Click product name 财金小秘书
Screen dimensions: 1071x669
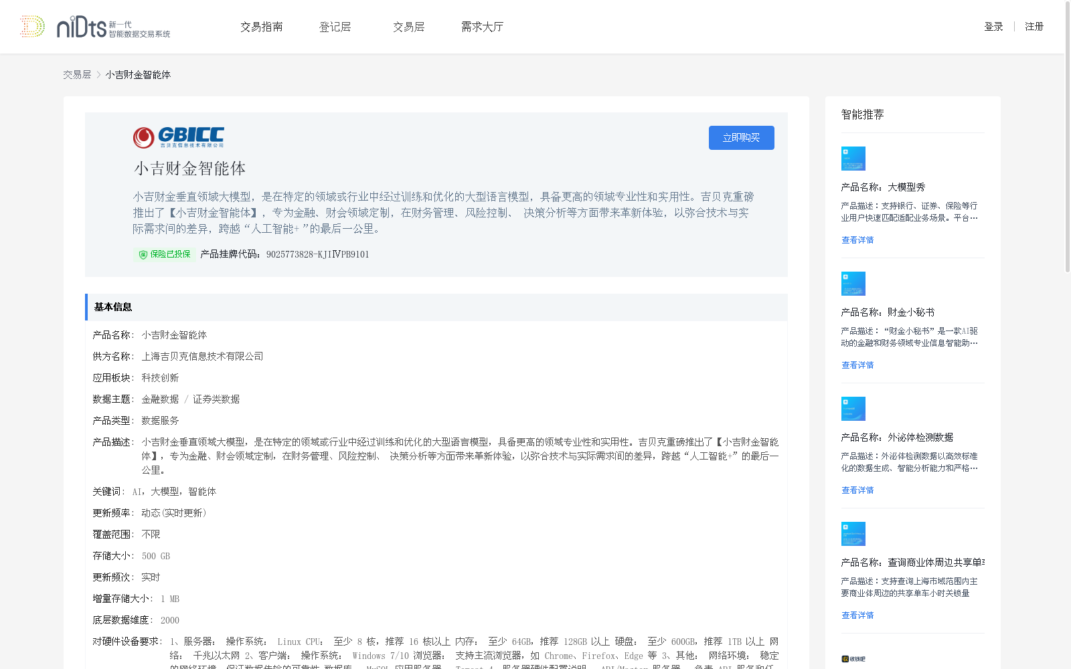pyautogui.click(x=911, y=312)
